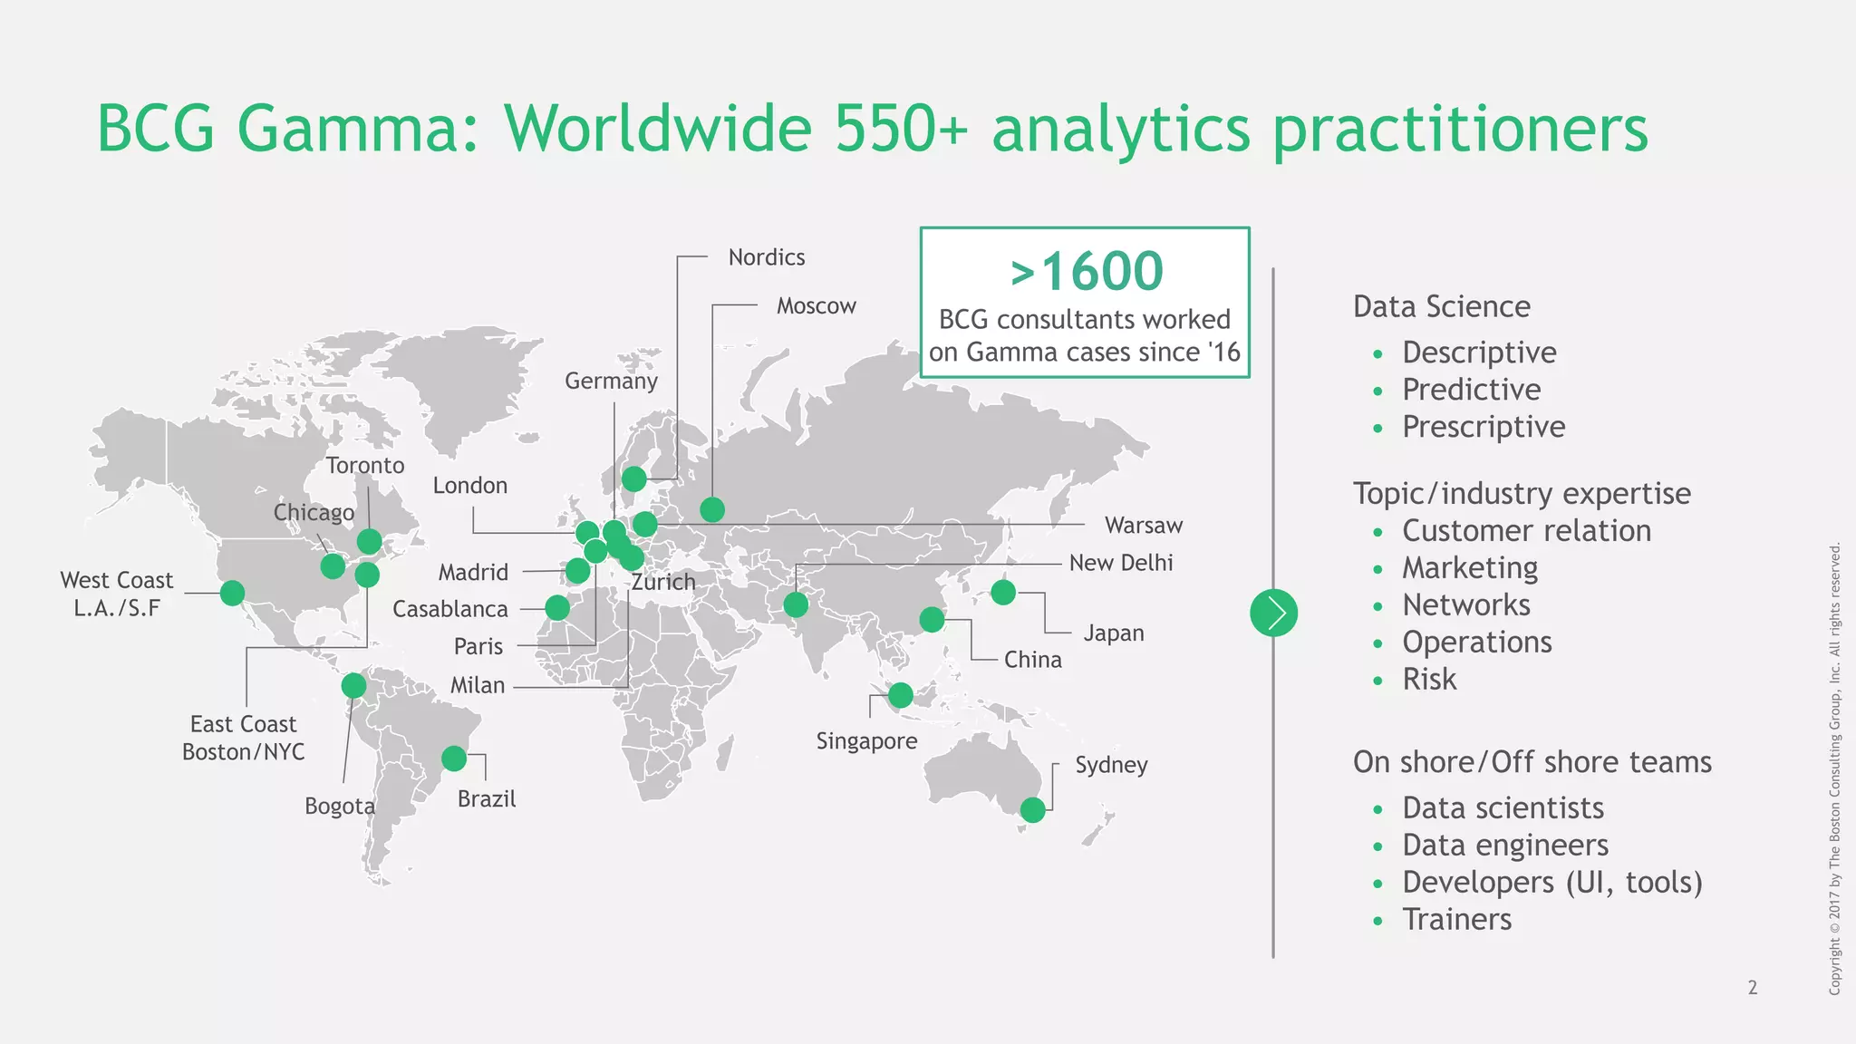Click the New Delhi map marker dot
1856x1044 pixels.
pyautogui.click(x=796, y=604)
